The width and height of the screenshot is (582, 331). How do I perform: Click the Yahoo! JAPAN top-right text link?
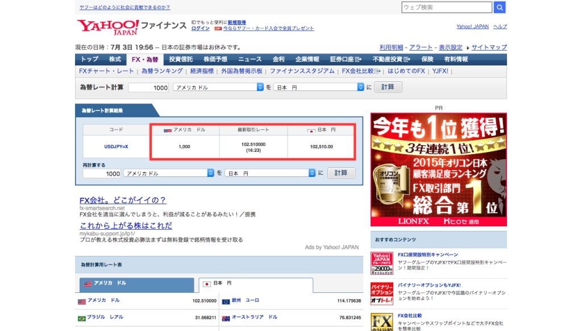coord(472,26)
